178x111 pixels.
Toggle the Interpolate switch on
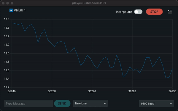pyautogui.click(x=138, y=12)
